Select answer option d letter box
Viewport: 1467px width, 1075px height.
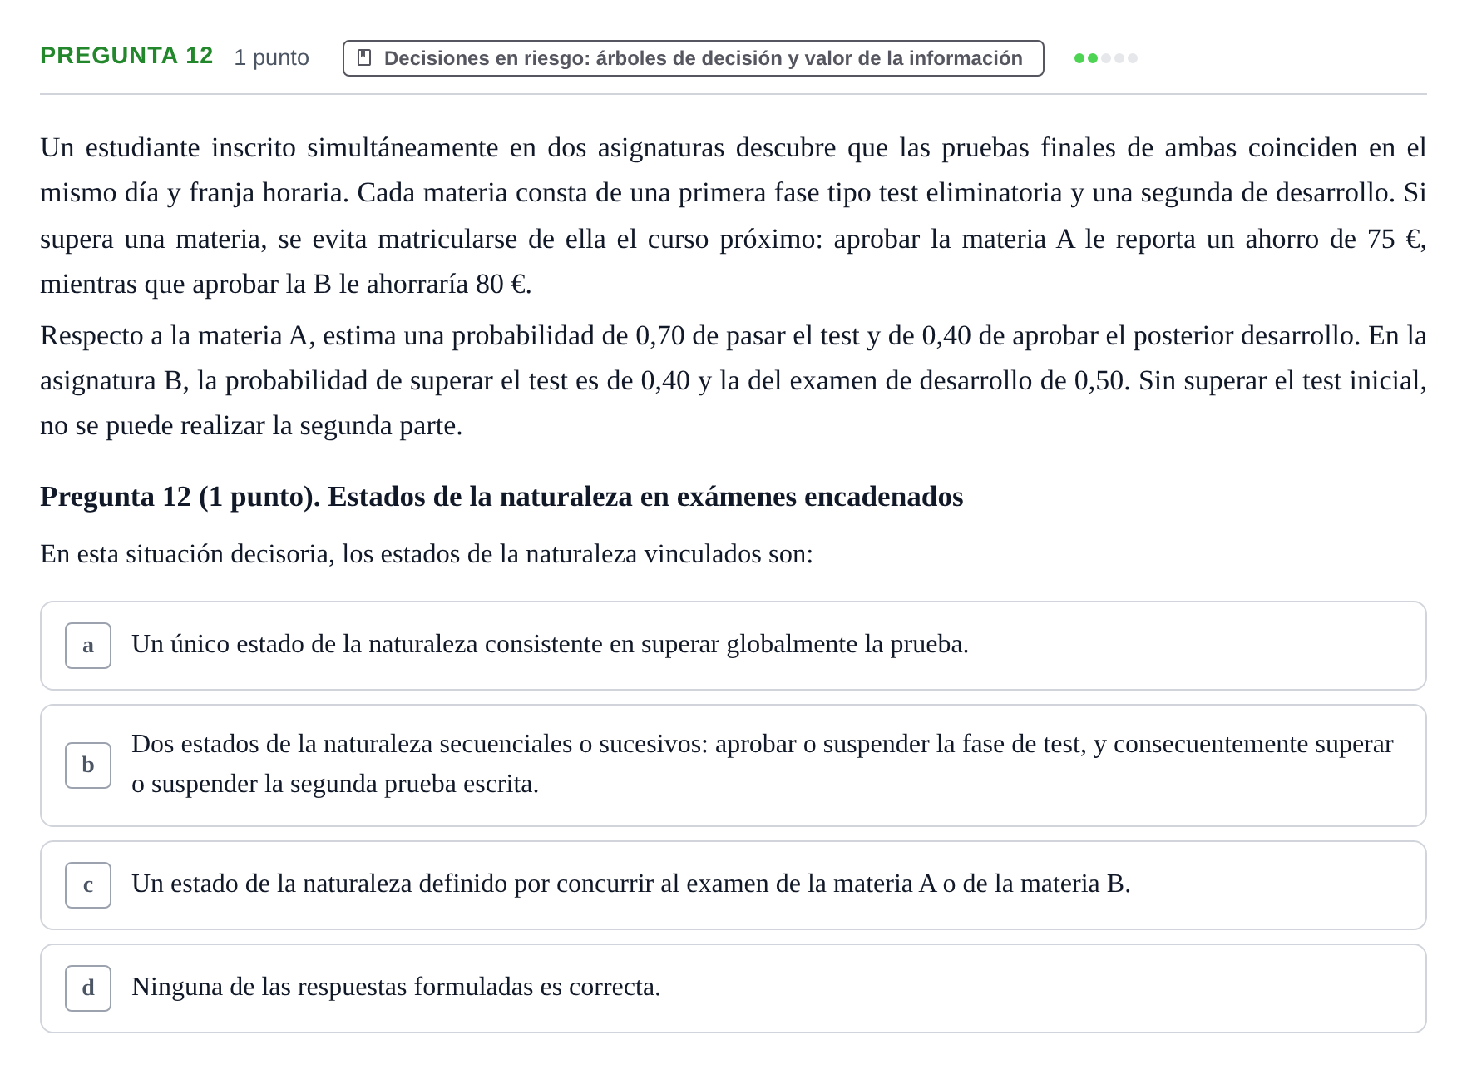coord(88,988)
